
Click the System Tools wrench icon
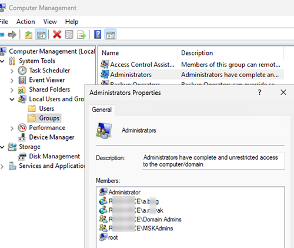12,61
